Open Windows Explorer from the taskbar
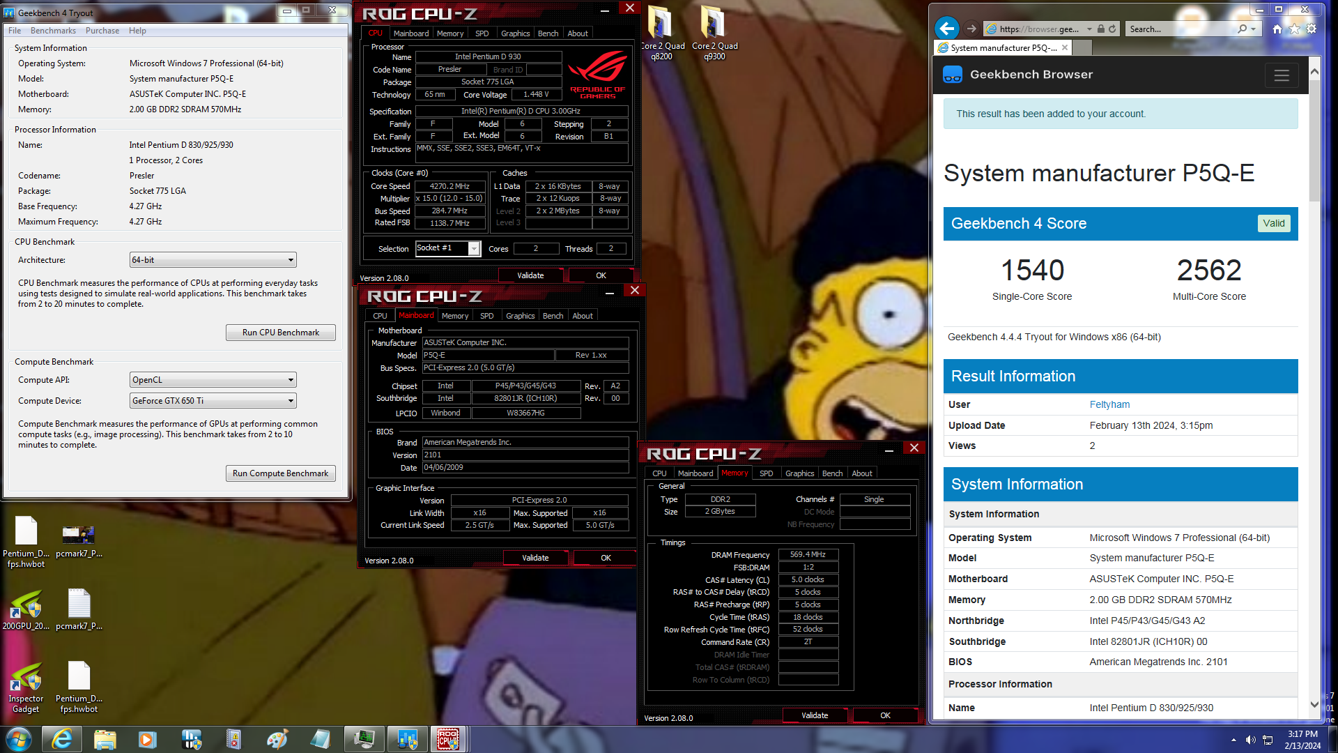 pyautogui.click(x=105, y=739)
